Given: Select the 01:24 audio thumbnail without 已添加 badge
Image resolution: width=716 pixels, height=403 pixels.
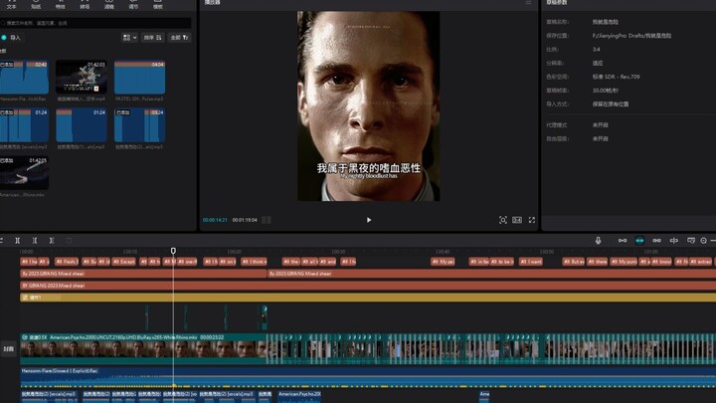Looking at the screenshot, I should tap(82, 125).
